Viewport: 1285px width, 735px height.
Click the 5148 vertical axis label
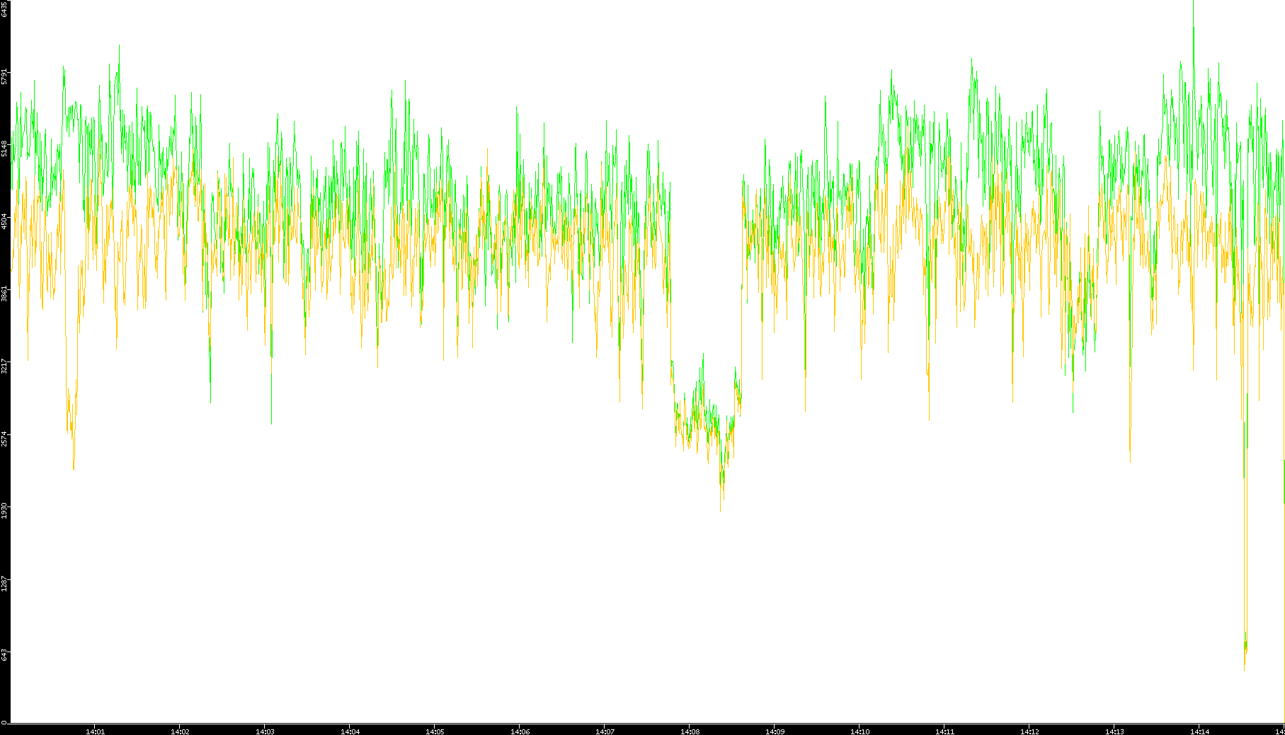coord(4,149)
